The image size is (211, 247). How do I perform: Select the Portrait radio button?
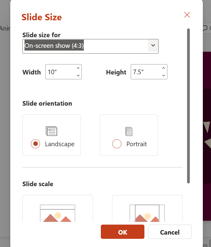117,144
